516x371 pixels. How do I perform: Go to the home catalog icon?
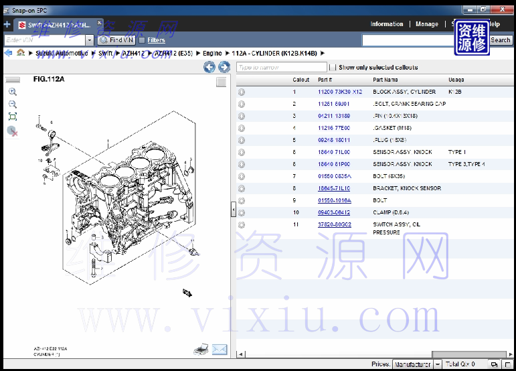click(21, 53)
